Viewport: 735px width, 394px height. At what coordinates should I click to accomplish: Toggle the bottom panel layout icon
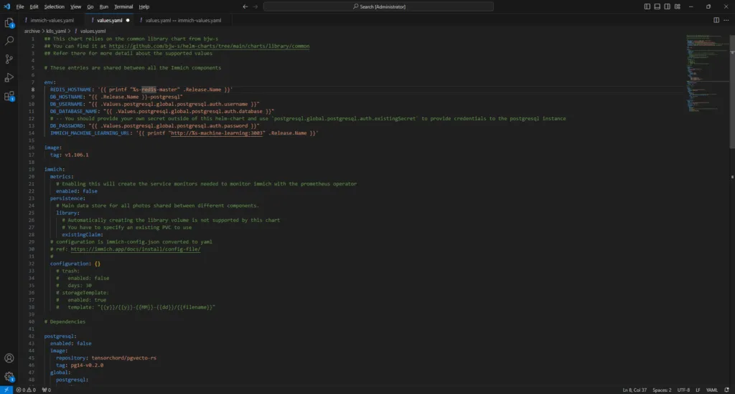(657, 6)
